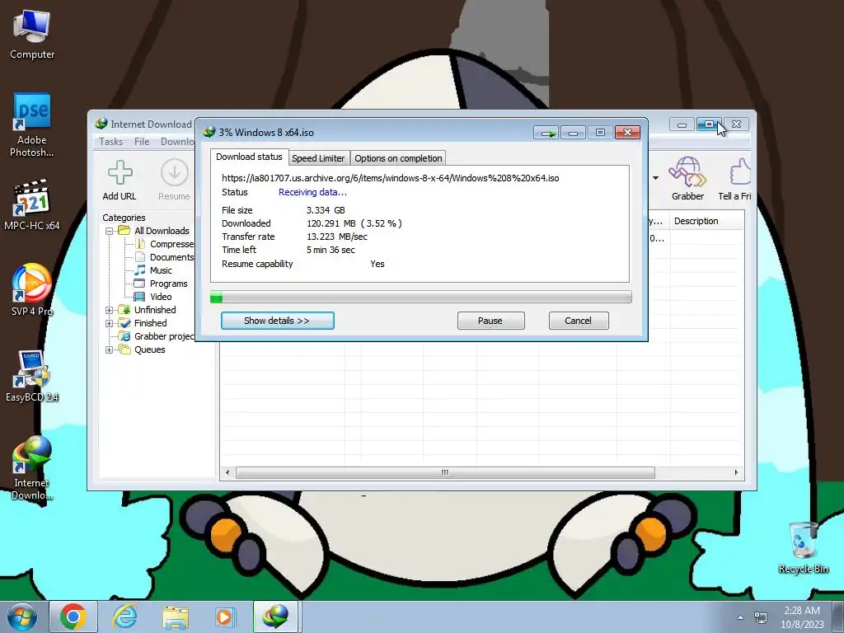This screenshot has height=633, width=844.
Task: Open Windows Explorer from taskbar
Action: click(x=176, y=617)
